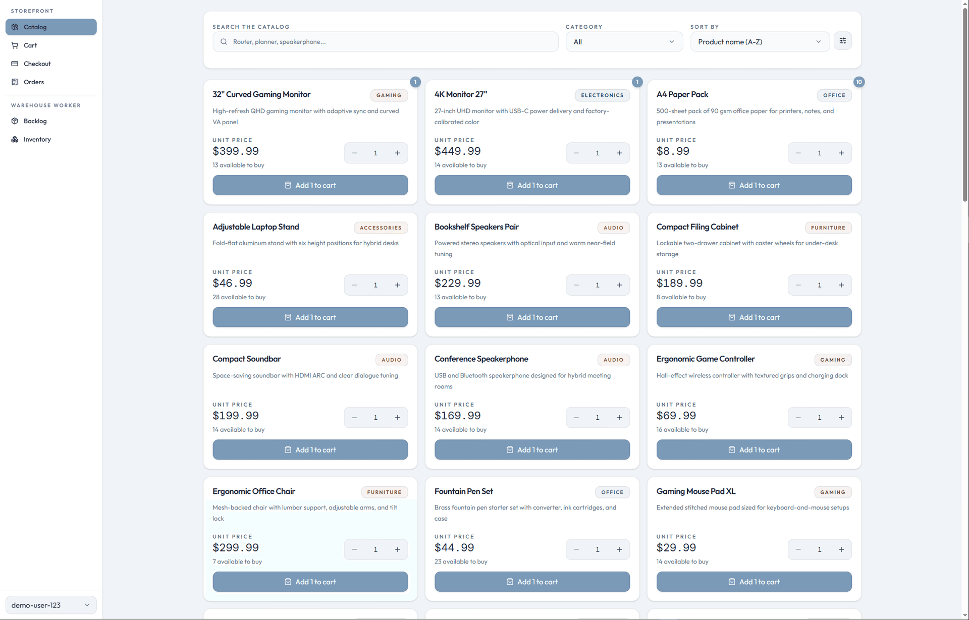Click the Inventory icon in the sidebar
969x620 pixels.
[15, 139]
